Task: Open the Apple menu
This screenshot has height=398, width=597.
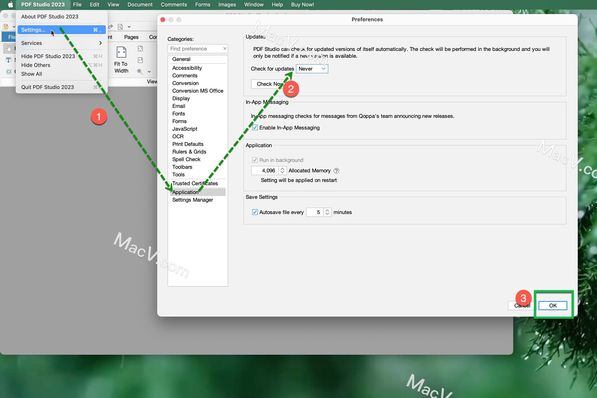Action: pos(10,5)
